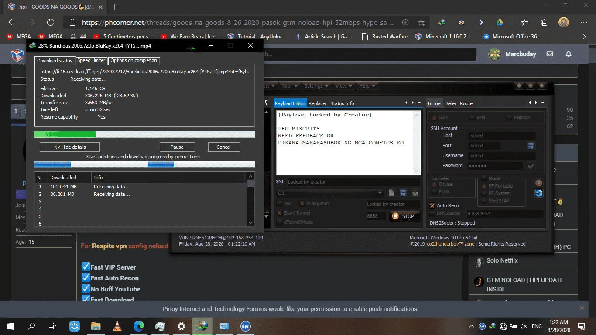Click the red round icon beside Mode group

[539, 183]
